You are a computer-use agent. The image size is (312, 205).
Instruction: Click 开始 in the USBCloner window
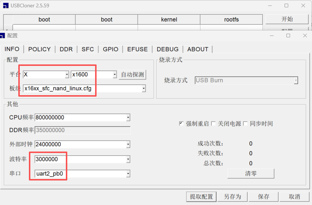[x=287, y=19]
